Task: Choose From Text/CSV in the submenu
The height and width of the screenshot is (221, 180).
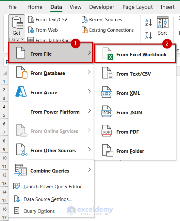Action: (135, 74)
